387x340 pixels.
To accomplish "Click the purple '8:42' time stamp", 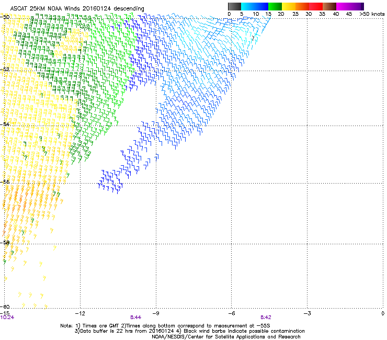I will pos(266,318).
